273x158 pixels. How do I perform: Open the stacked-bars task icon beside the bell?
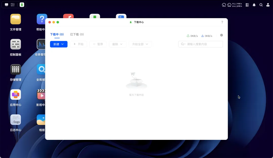click(247, 5)
